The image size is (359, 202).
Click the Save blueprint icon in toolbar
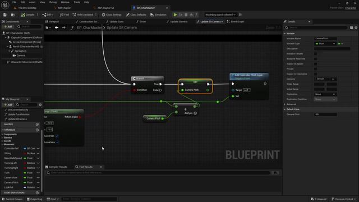click(5, 15)
